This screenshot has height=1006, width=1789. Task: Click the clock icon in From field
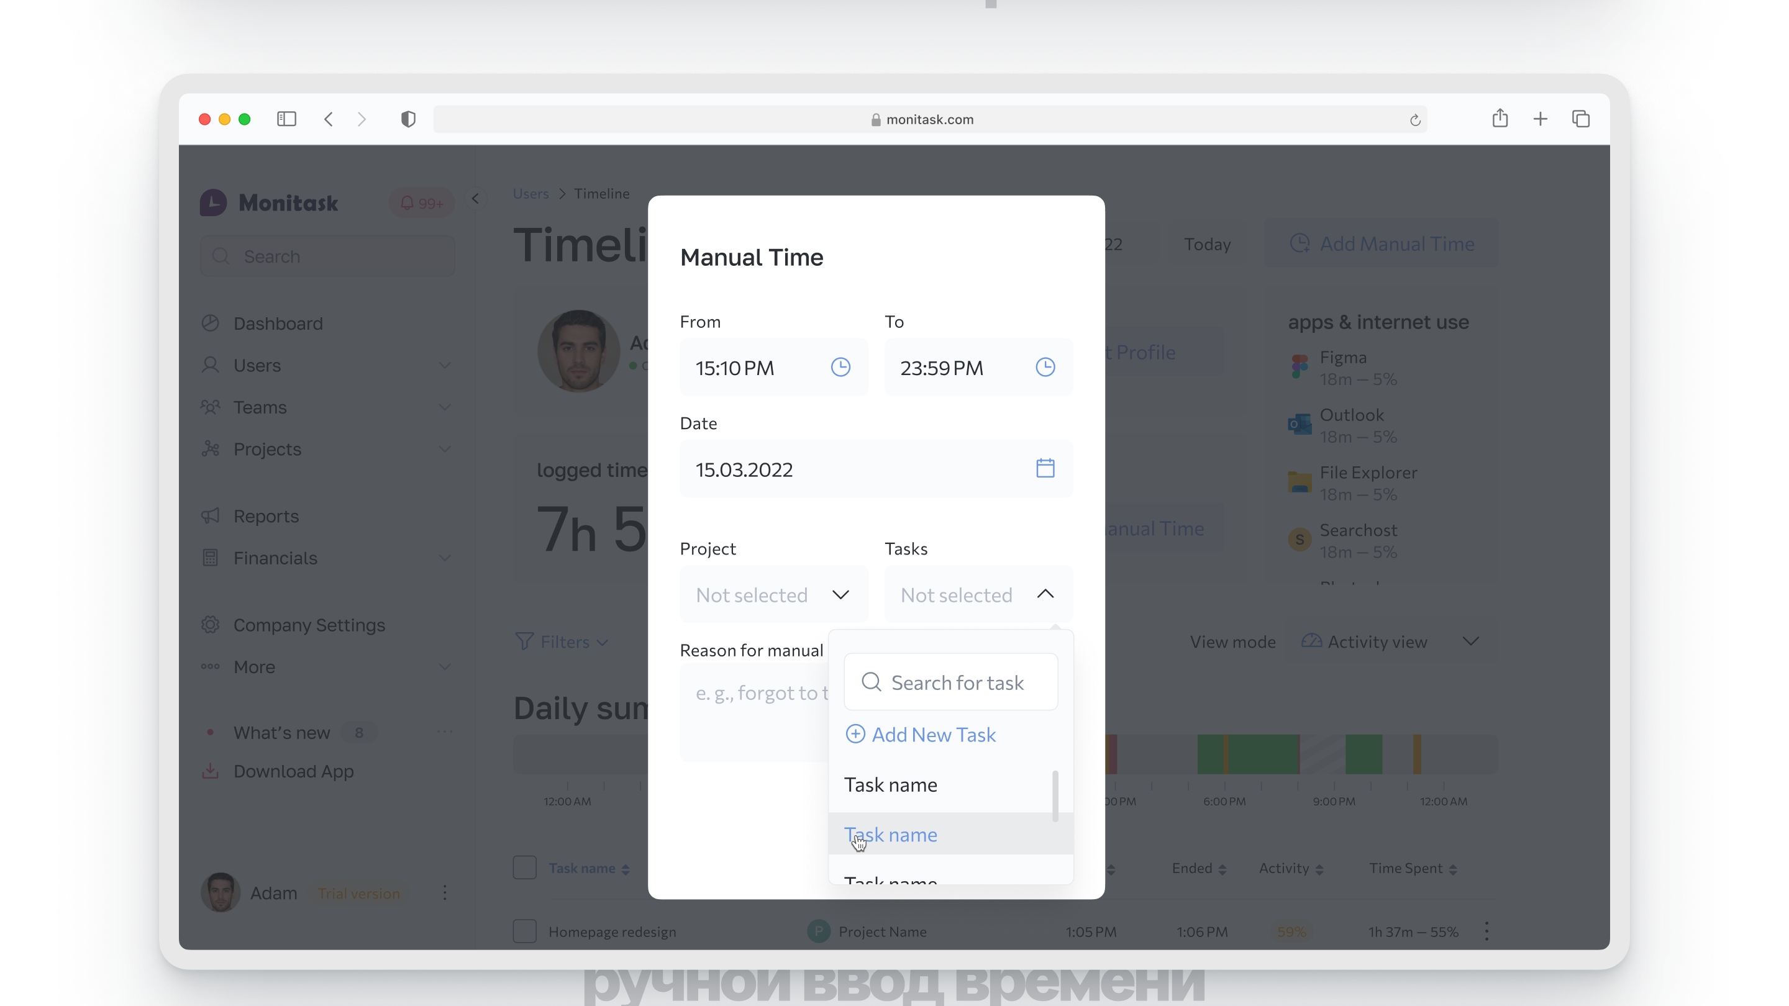click(x=840, y=367)
